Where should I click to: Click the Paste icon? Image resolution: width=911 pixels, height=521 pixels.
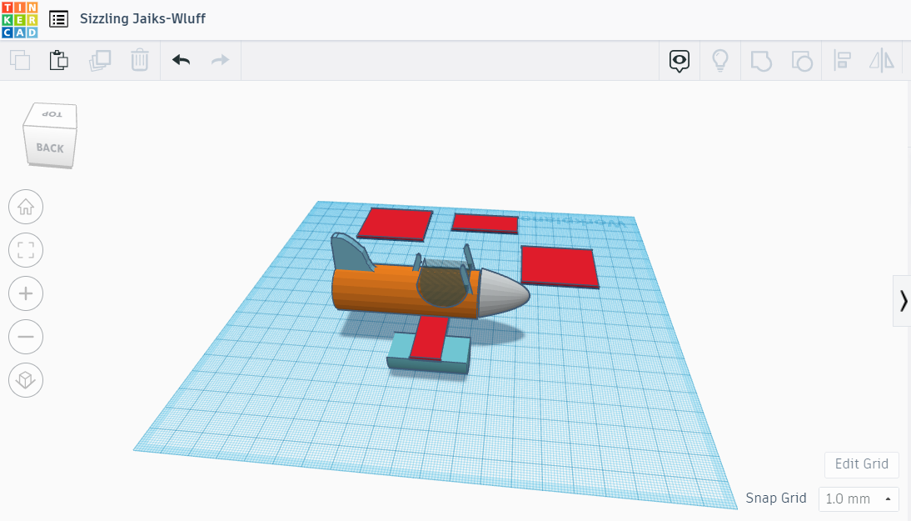(x=58, y=60)
